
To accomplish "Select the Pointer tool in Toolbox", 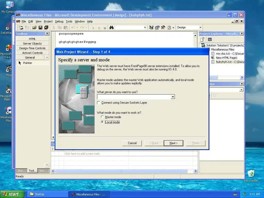I will point(32,63).
